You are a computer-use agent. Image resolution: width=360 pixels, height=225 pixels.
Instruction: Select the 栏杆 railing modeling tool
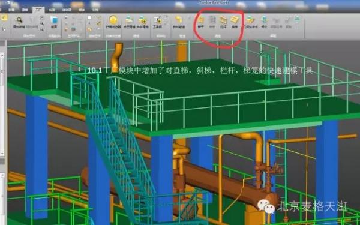pyautogui.click(x=223, y=22)
